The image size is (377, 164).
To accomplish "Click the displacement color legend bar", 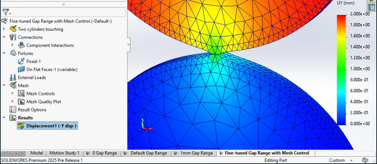I will click(341, 70).
